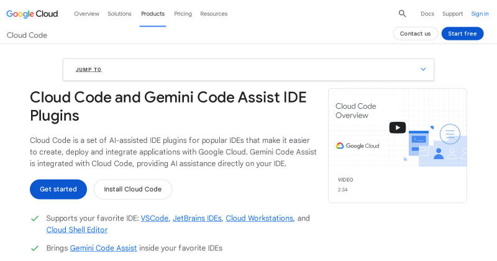497x261 pixels.
Task: Open the Products menu
Action: coord(153,14)
